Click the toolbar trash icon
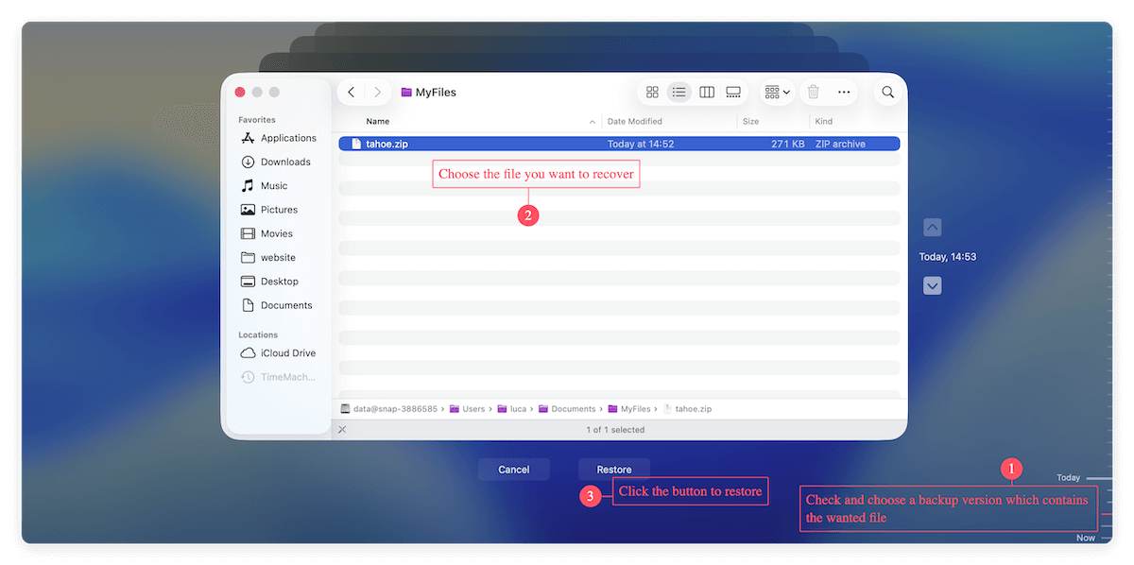The height and width of the screenshot is (565, 1134). [x=813, y=92]
